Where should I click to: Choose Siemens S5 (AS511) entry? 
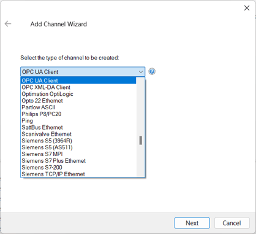point(78,147)
